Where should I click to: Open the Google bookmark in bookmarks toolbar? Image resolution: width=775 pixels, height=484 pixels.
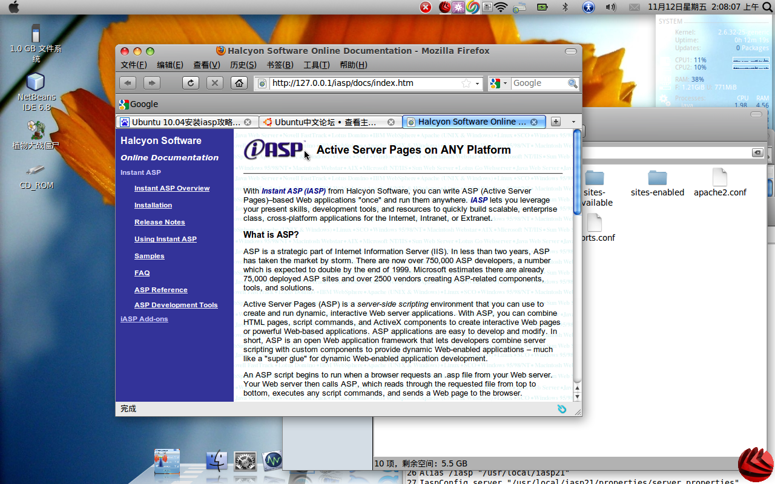pos(139,104)
